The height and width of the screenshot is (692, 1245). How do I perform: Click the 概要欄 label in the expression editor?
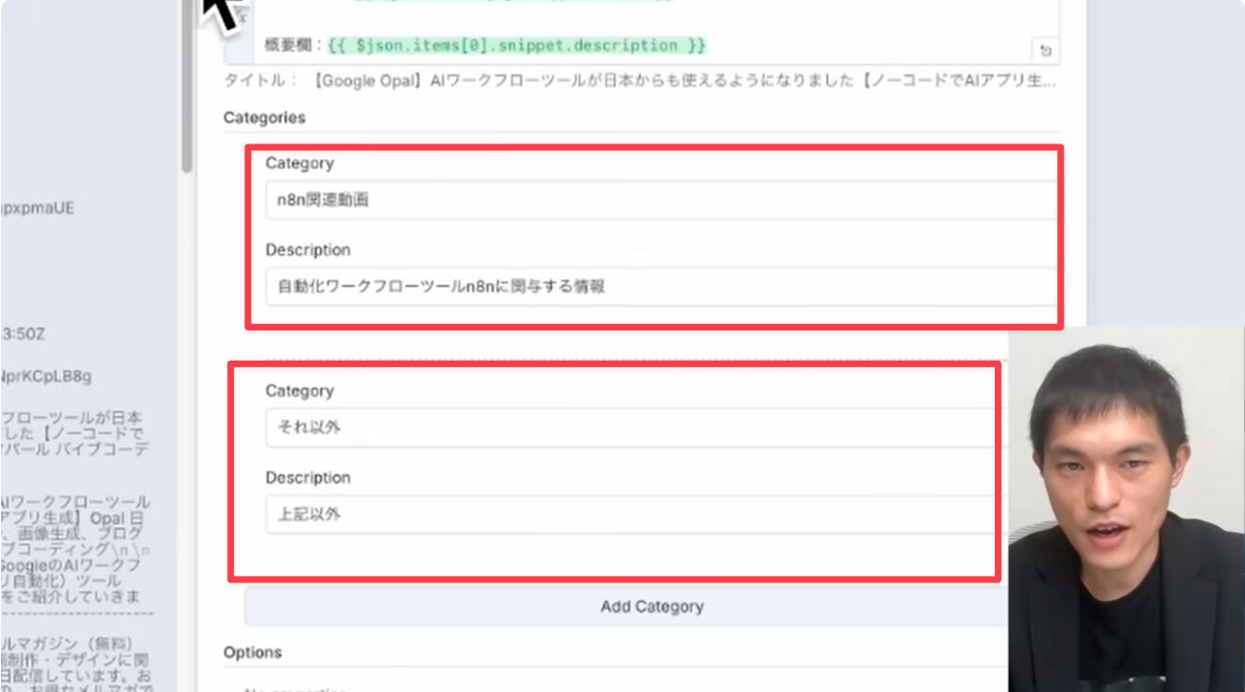[x=294, y=45]
